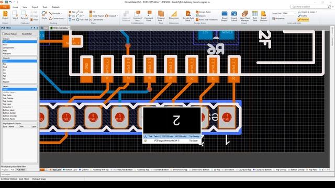Image resolution: width=335 pixels, height=188 pixels.
Task: Click Board Cutout tool
Action: tap(234, 16)
